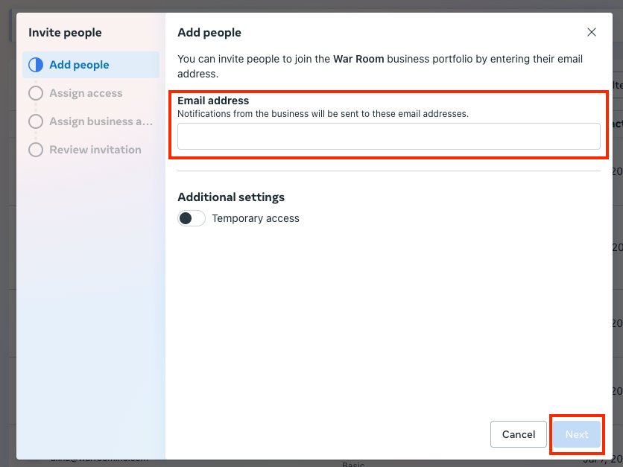Screen dimensions: 623x467
Task: Jump to the Review invitation step label
Action: click(95, 150)
